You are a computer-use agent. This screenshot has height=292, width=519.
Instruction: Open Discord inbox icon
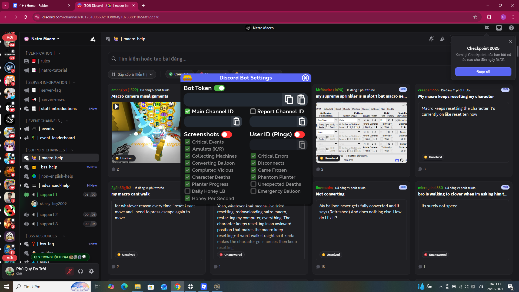click(x=499, y=28)
